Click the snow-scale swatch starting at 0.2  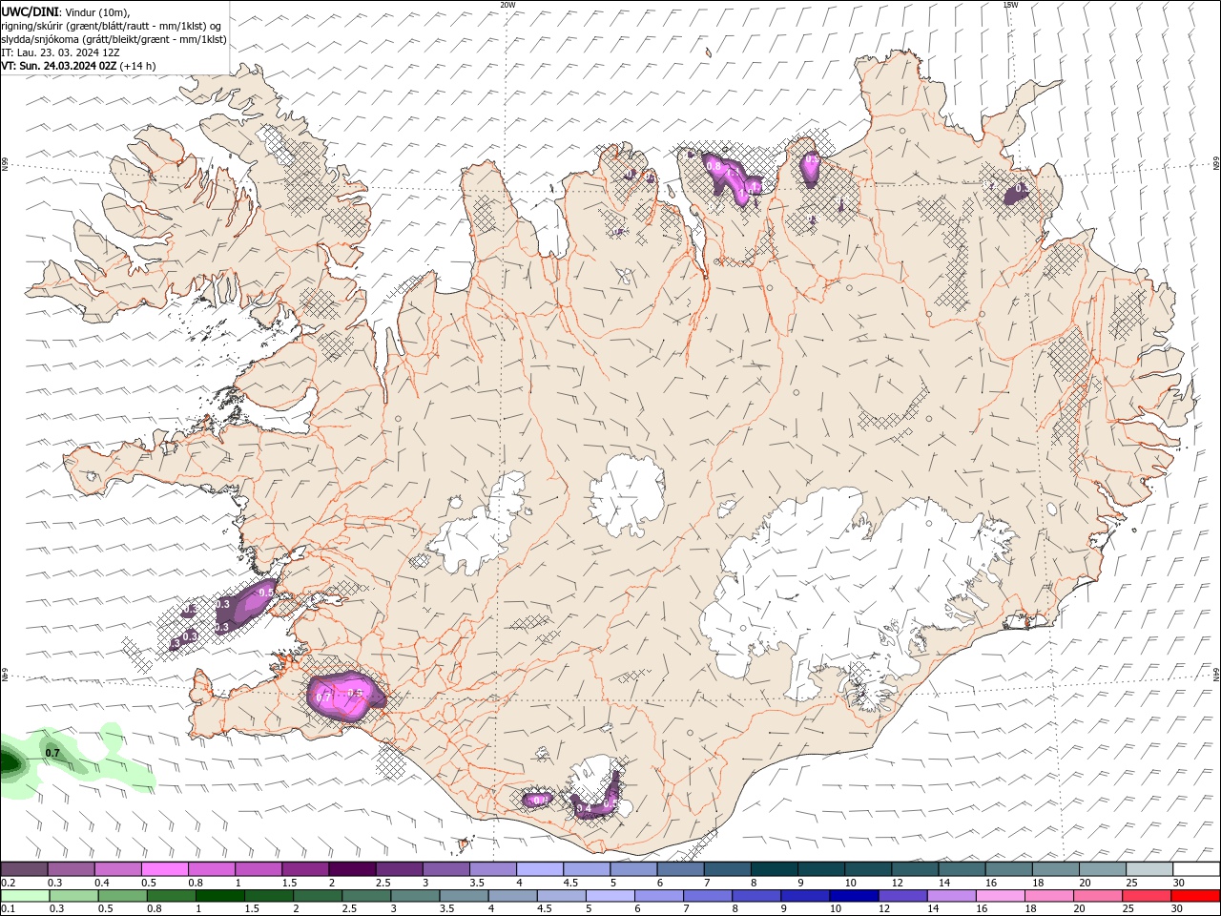[x=24, y=869]
